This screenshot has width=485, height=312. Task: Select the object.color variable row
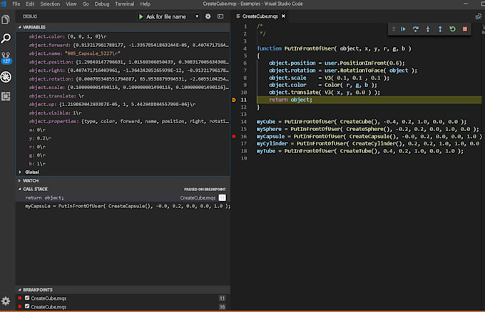pos(123,36)
